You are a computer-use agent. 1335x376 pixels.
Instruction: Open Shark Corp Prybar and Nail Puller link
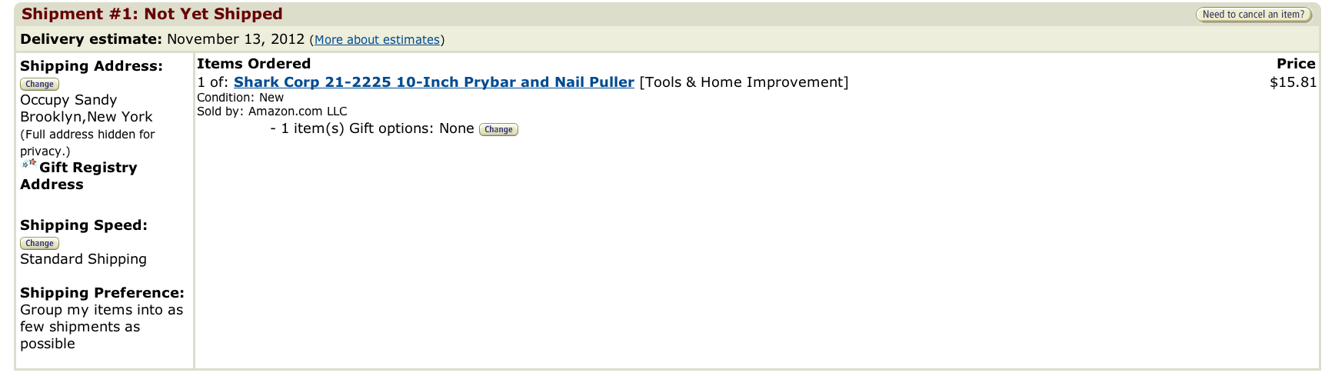coord(434,82)
